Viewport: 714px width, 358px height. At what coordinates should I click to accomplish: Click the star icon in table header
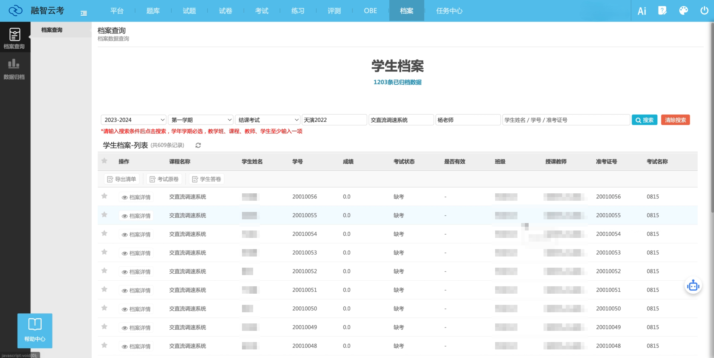(104, 161)
